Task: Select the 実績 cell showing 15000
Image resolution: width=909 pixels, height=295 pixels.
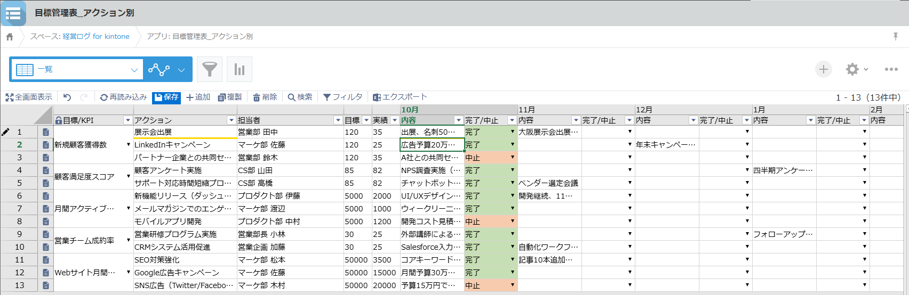Action: [x=386, y=273]
